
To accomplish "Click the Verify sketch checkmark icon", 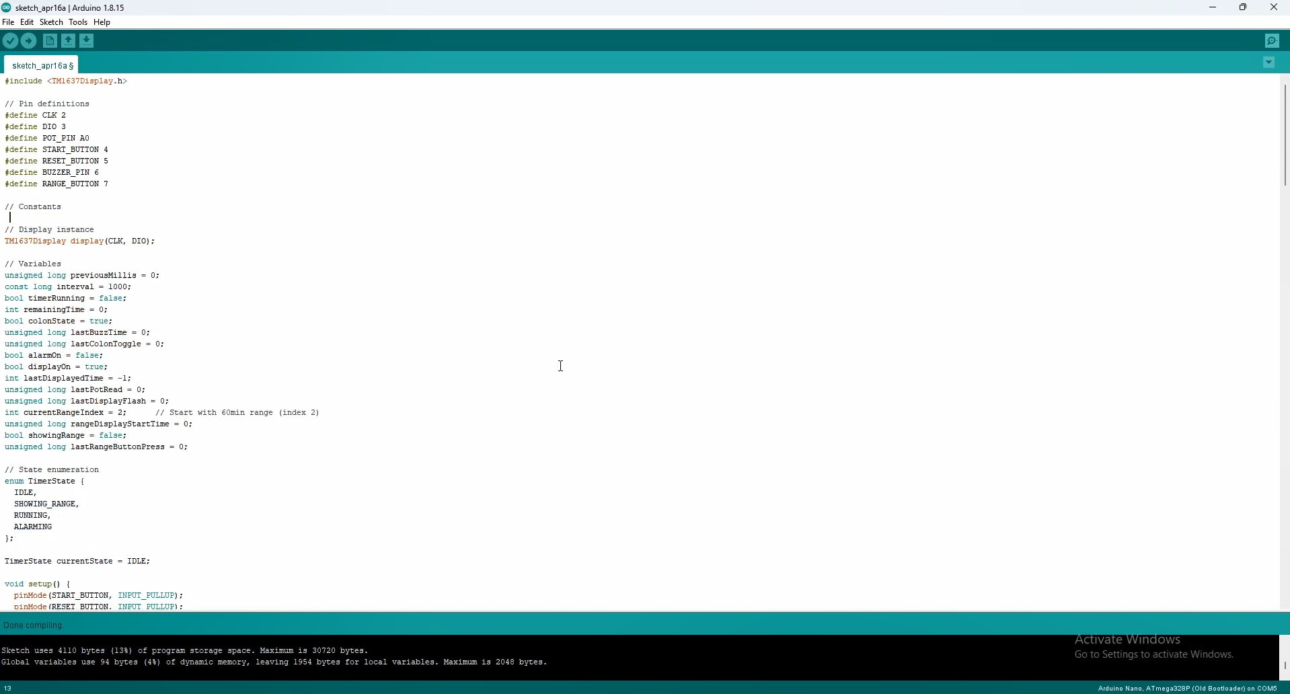I will (x=11, y=41).
